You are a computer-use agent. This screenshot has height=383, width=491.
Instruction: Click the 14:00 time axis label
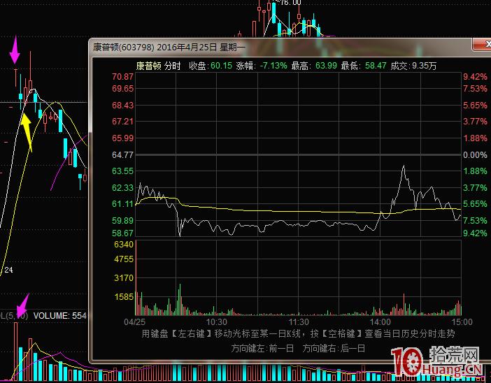pyautogui.click(x=380, y=322)
